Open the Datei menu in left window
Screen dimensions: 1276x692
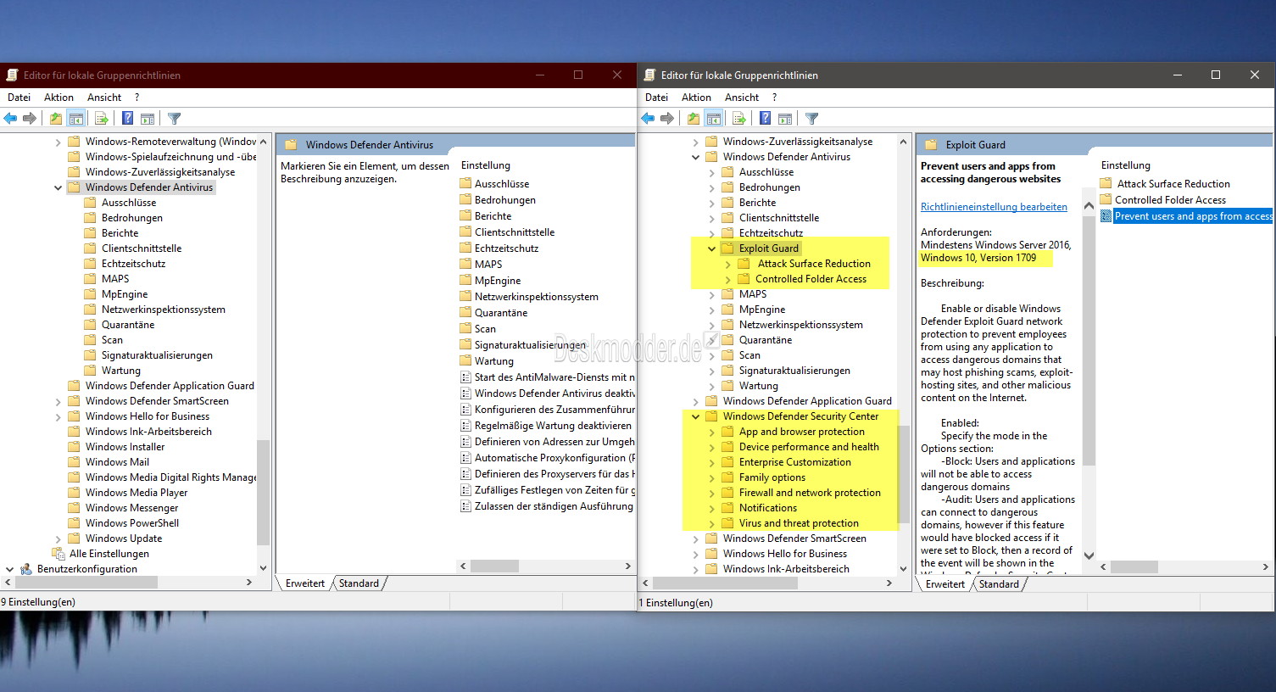click(20, 98)
